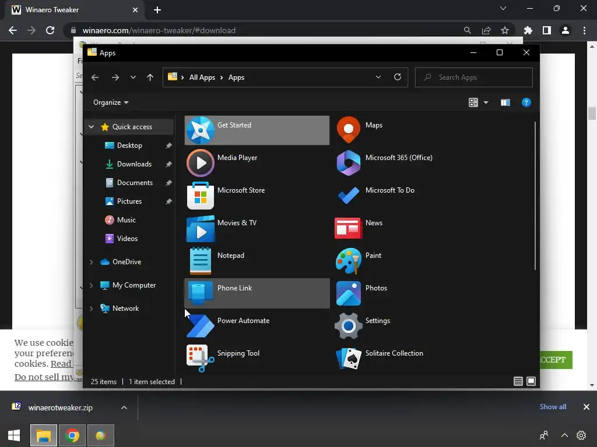Click Show all downloads link
Viewport: 597px width, 447px height.
pos(553,407)
